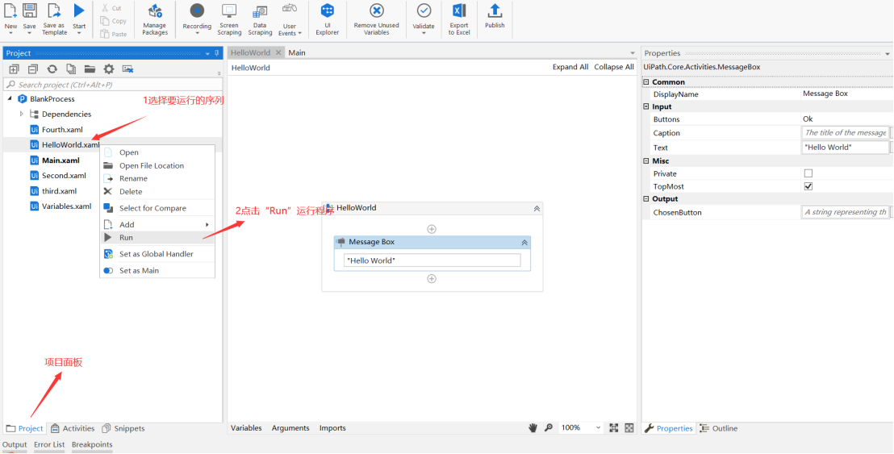Collapse the Common properties section
Screen dimensions: 894x454
pyautogui.click(x=646, y=82)
